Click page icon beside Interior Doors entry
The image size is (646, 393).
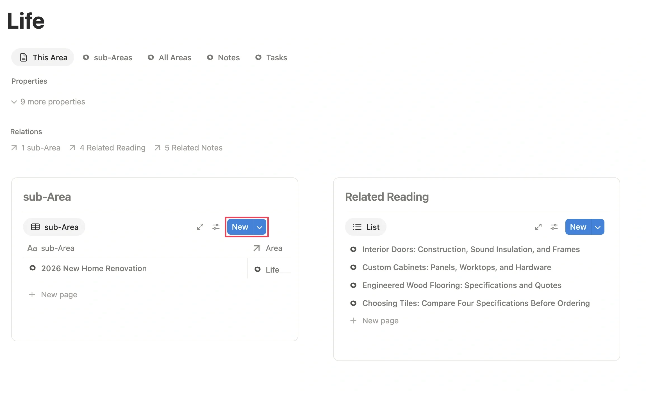click(x=353, y=249)
